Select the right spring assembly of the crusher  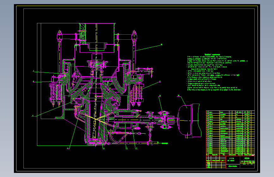[x=137, y=94]
